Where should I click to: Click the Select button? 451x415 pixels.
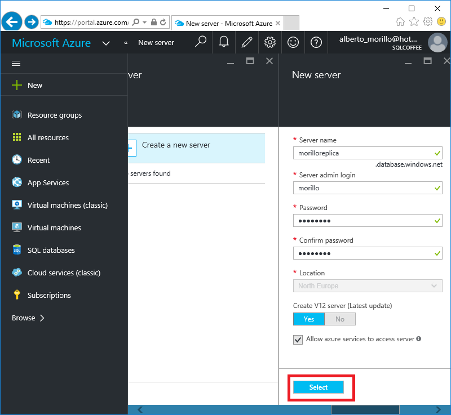[318, 387]
